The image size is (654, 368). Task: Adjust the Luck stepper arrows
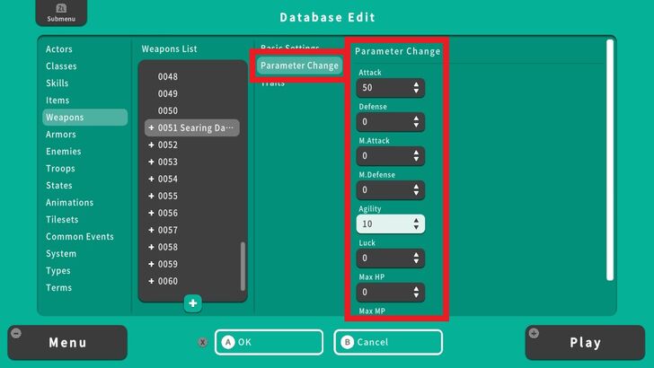point(416,258)
